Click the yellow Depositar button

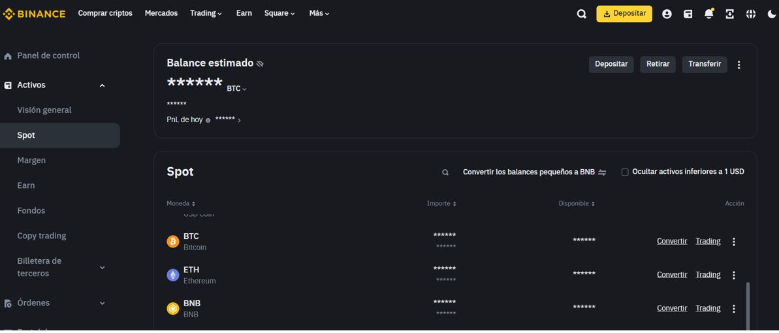tap(624, 14)
